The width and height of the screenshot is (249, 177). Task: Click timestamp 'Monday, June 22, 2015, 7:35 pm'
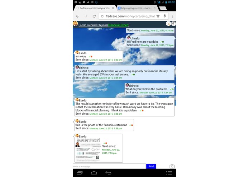[x=106, y=114]
